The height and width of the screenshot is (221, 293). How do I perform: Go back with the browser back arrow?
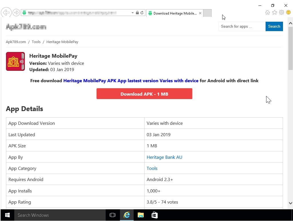(x=6, y=13)
